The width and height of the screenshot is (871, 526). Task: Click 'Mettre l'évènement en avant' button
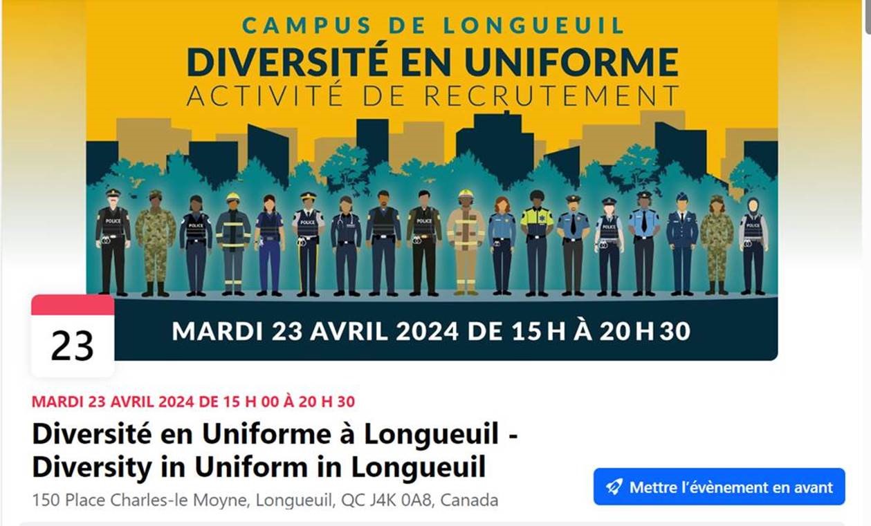[719, 487]
